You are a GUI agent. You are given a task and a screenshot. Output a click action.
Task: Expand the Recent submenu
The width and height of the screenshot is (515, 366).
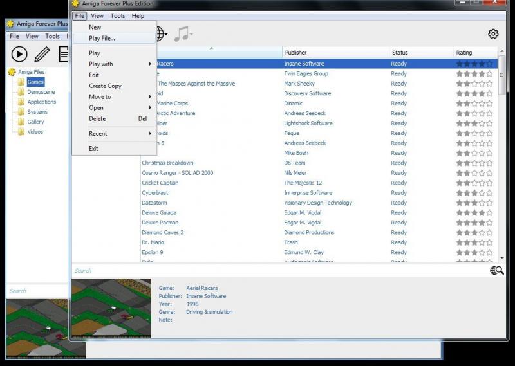pos(115,133)
